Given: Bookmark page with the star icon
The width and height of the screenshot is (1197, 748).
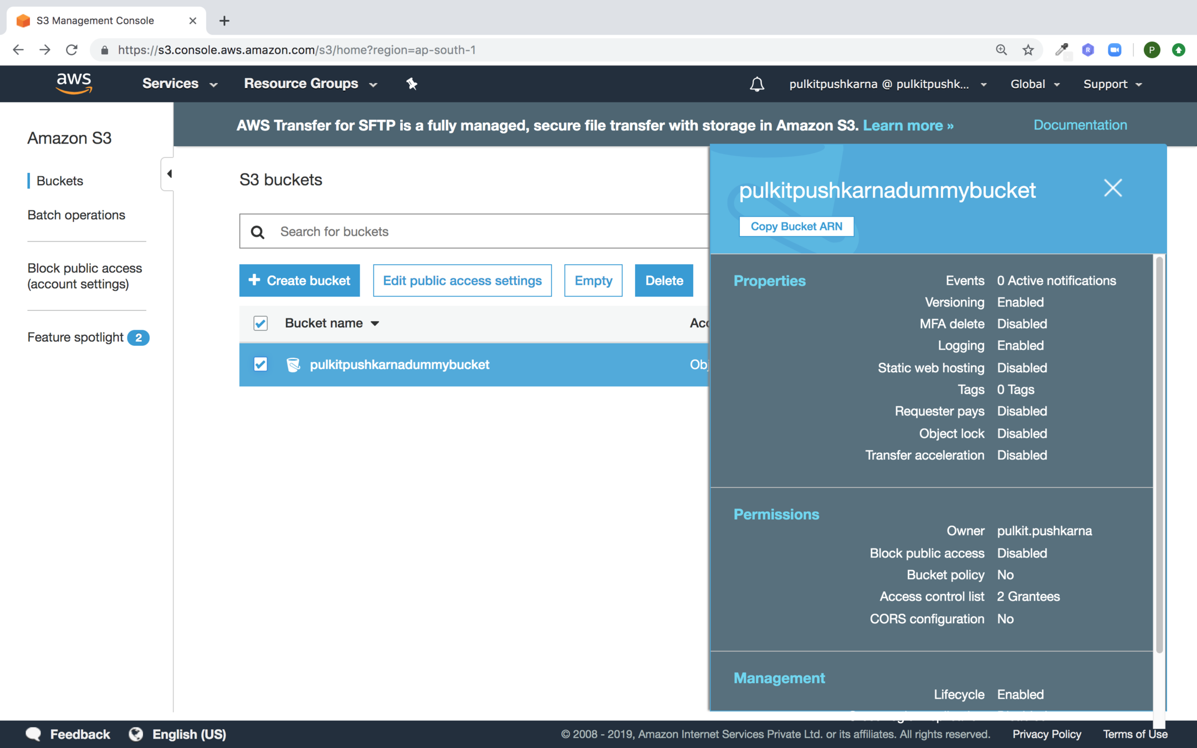Looking at the screenshot, I should 1028,50.
